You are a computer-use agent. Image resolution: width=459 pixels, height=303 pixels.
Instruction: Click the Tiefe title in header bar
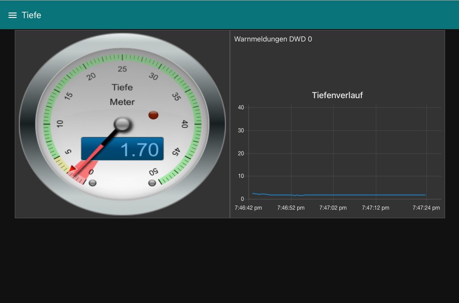click(31, 15)
